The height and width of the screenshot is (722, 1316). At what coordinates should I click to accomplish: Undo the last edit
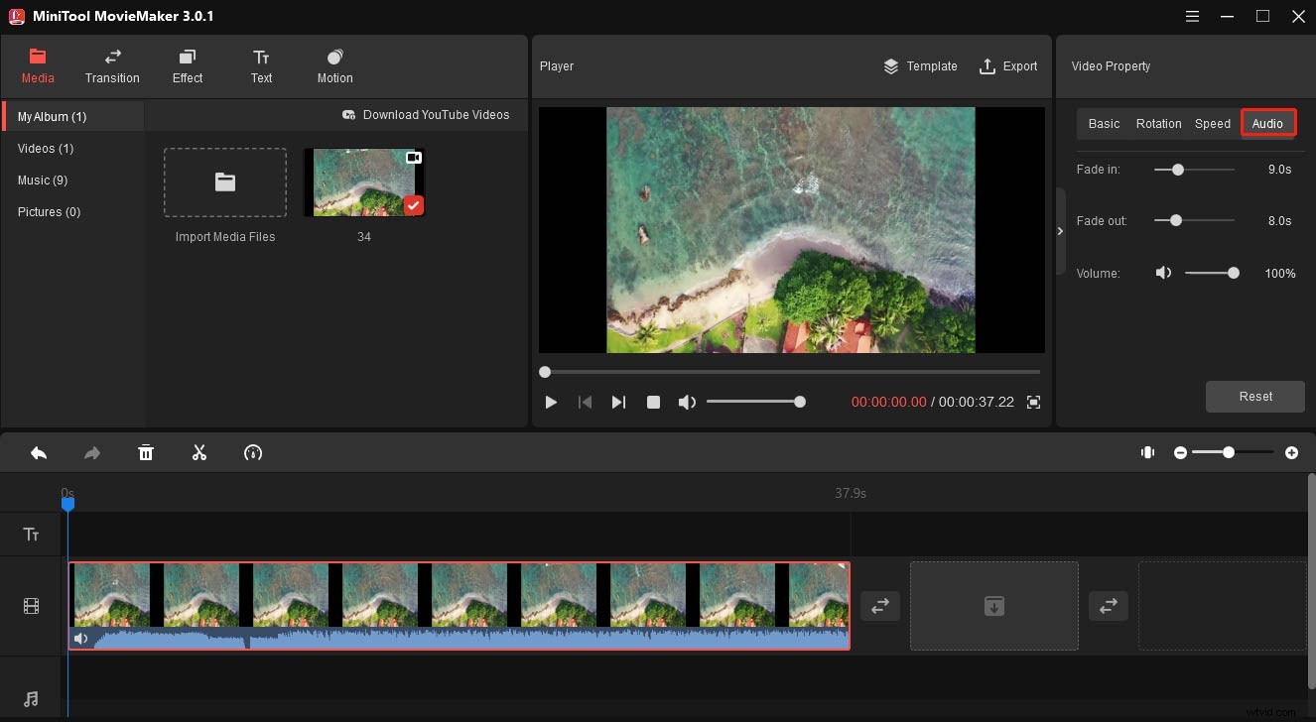coord(39,452)
